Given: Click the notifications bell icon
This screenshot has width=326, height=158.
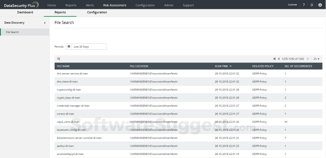Looking at the screenshot, I should pos(312,5).
